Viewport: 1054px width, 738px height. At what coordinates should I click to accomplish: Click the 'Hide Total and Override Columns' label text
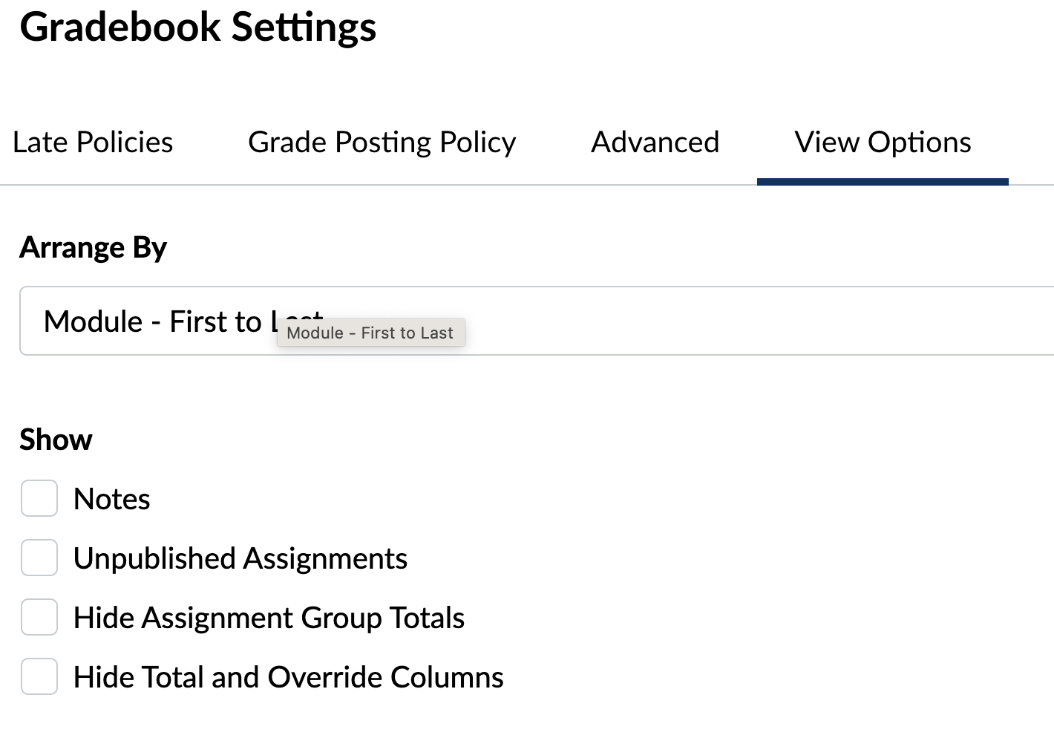289,677
